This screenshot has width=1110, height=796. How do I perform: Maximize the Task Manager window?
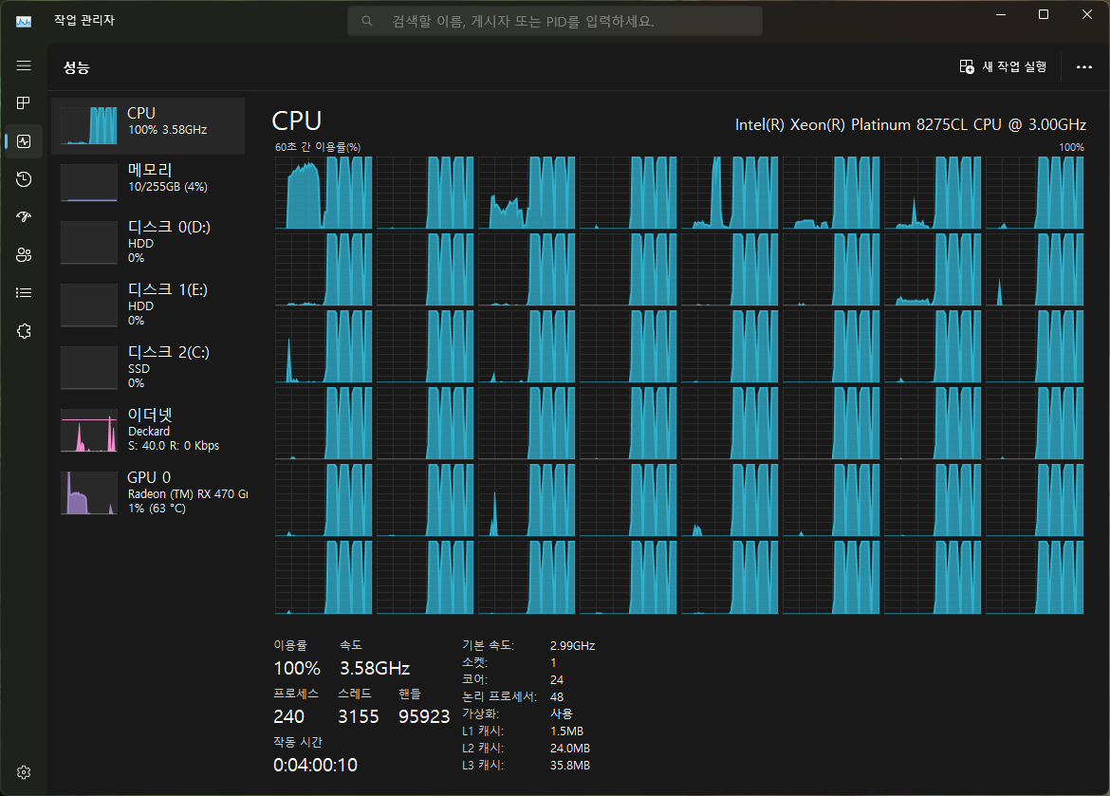(1044, 14)
